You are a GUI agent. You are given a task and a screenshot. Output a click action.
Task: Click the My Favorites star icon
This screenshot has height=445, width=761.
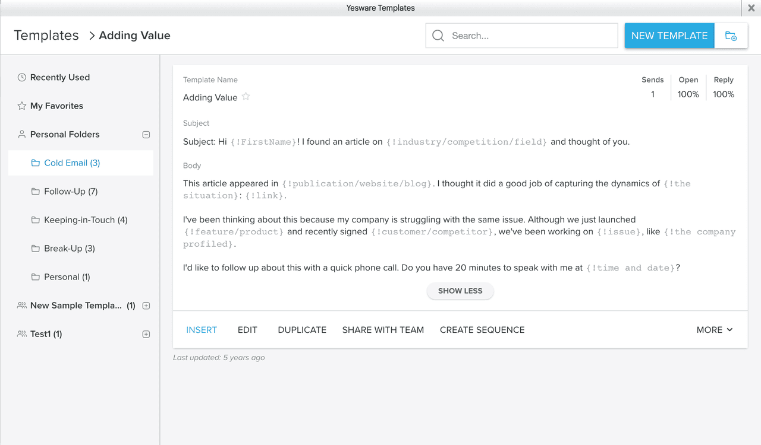[x=22, y=106]
